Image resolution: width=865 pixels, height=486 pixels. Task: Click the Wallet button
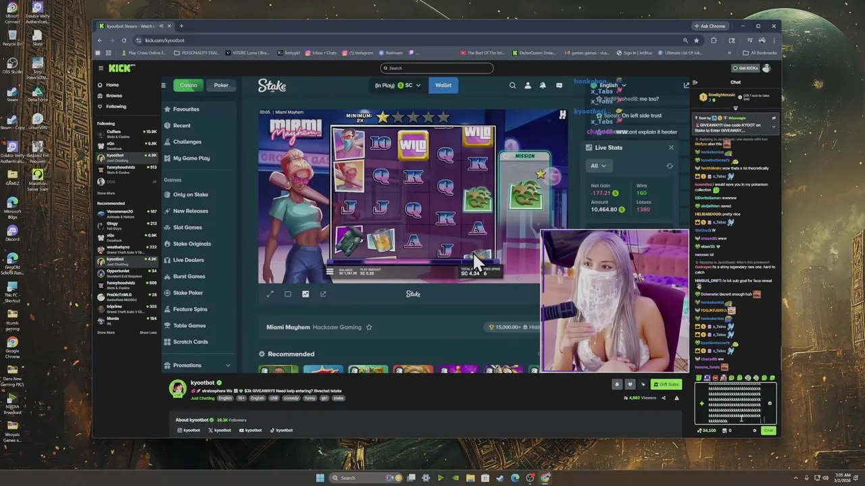443,85
